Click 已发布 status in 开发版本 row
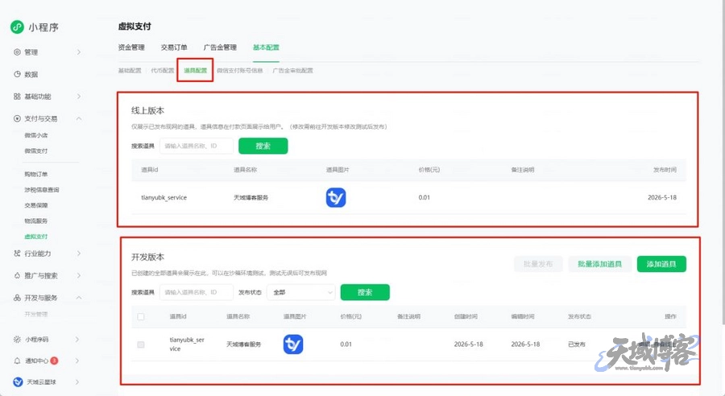The height and width of the screenshot is (396, 725). 577,344
